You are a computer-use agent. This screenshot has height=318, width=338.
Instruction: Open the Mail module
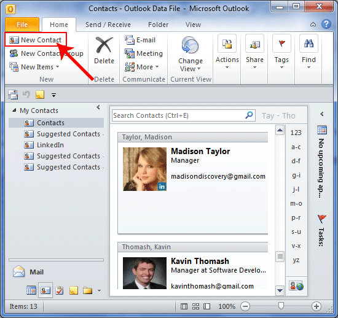pos(28,272)
